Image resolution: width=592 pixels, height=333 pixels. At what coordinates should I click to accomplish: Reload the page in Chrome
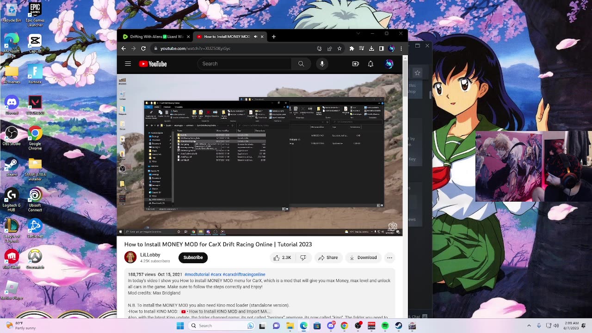(x=143, y=48)
